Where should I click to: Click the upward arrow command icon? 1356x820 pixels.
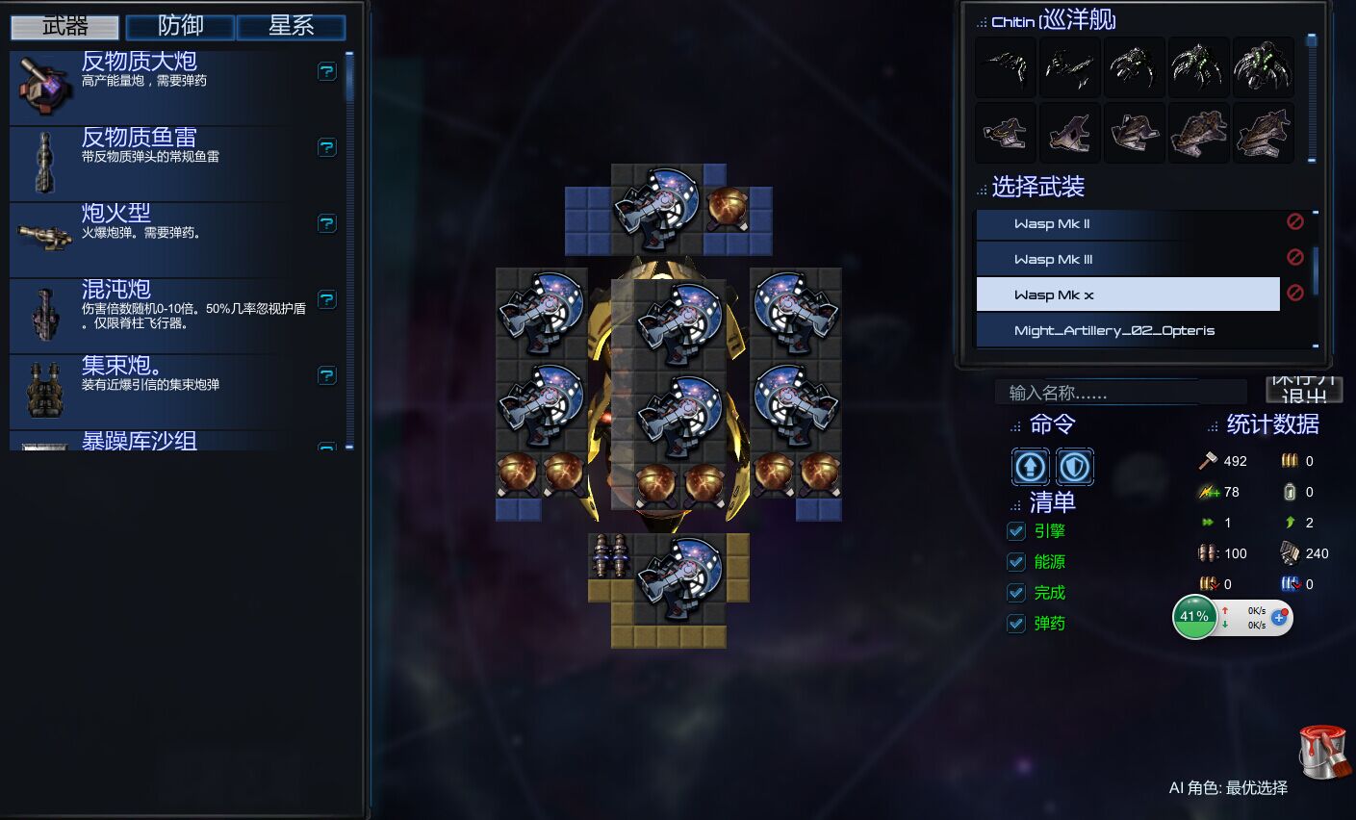pos(1031,467)
